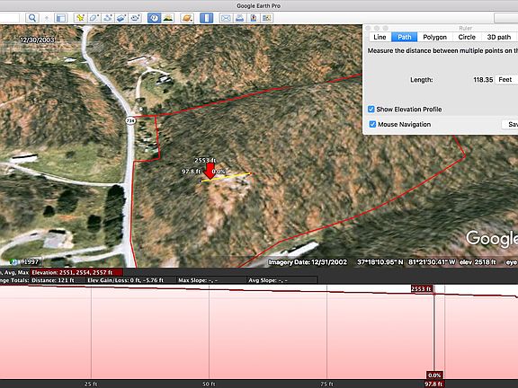Toggle the Sunlight landscape icon
This screenshot has width=518, height=388.
click(x=168, y=18)
